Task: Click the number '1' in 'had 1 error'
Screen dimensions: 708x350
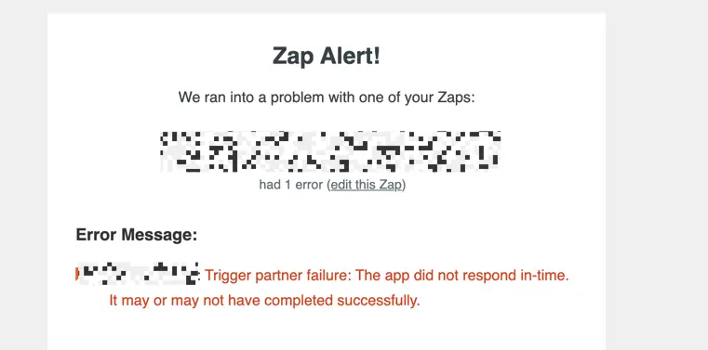Action: (x=287, y=185)
